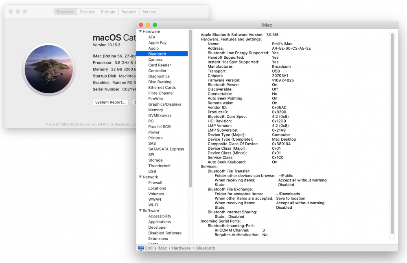Click the iMac computer icon in path bar
The image size is (407, 263).
[x=141, y=248]
